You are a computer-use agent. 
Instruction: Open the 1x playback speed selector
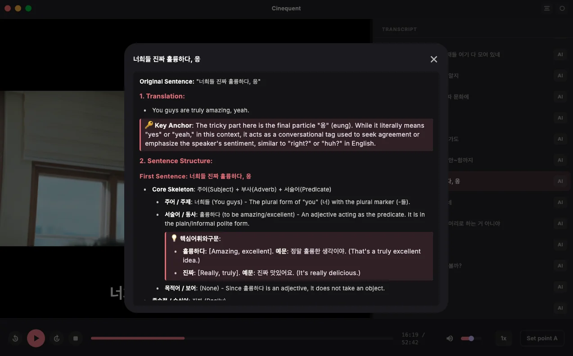[x=504, y=338]
